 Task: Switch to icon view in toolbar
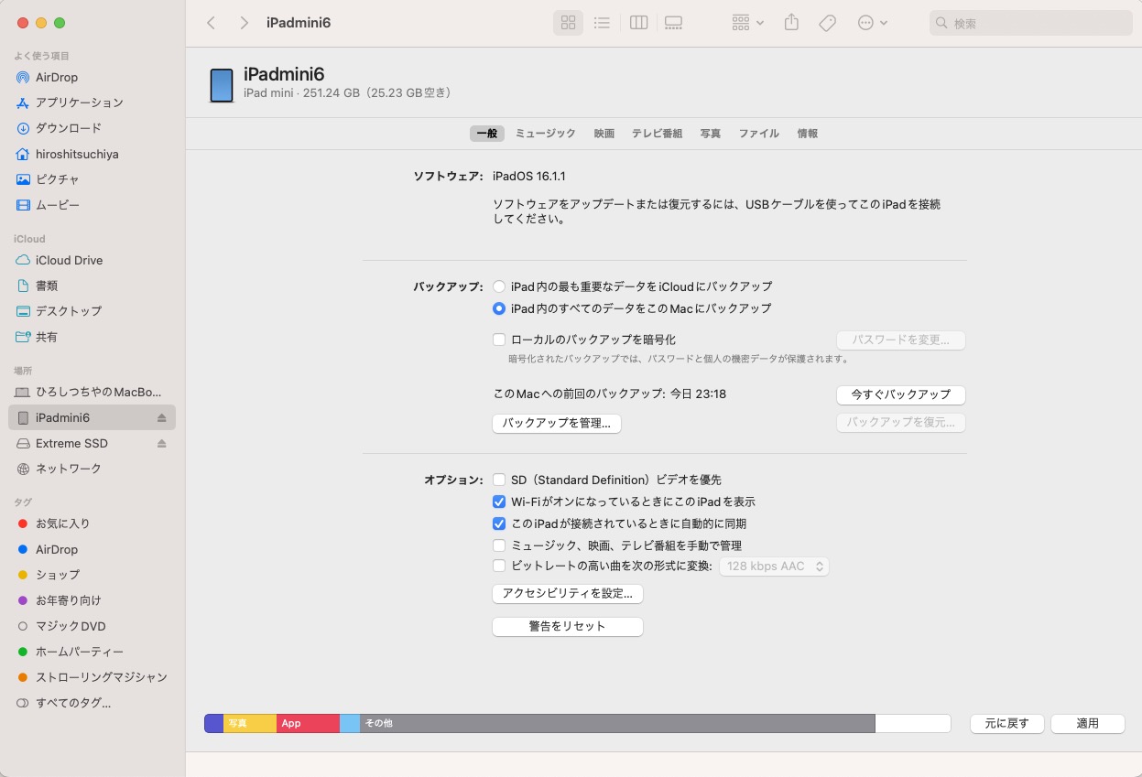(x=568, y=23)
